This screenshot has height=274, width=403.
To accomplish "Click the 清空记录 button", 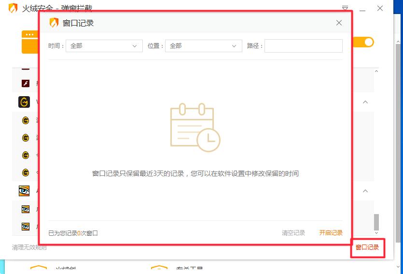I will (x=293, y=233).
